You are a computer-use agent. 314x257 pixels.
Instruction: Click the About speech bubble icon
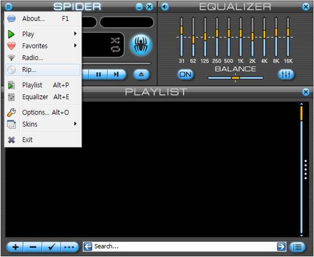point(11,19)
